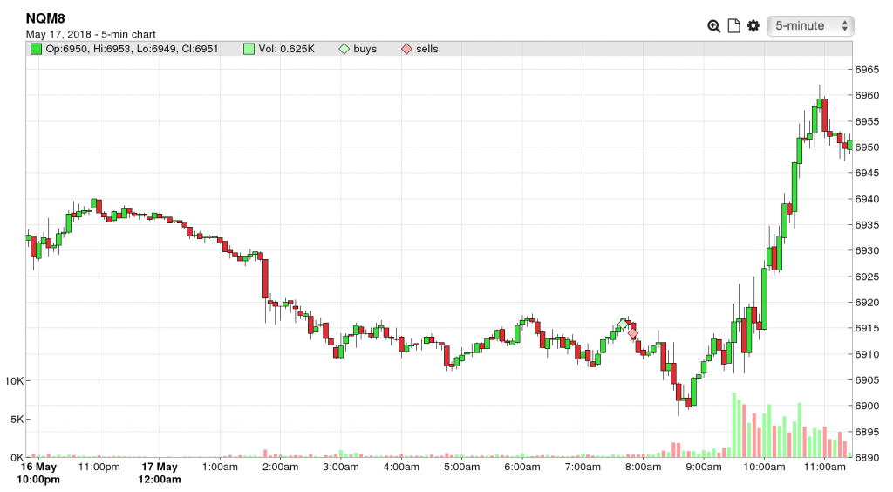Screen dimensions: 893x492
Task: Open the 5-minute interval dropdown
Action: pyautogui.click(x=810, y=26)
